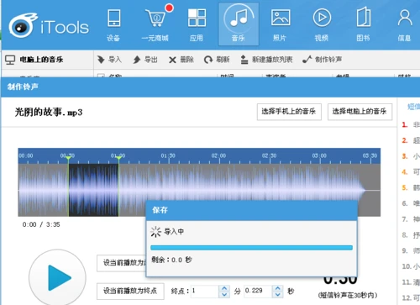Click the 保存 dialog title bar
The height and width of the screenshot is (305, 420).
(251, 210)
